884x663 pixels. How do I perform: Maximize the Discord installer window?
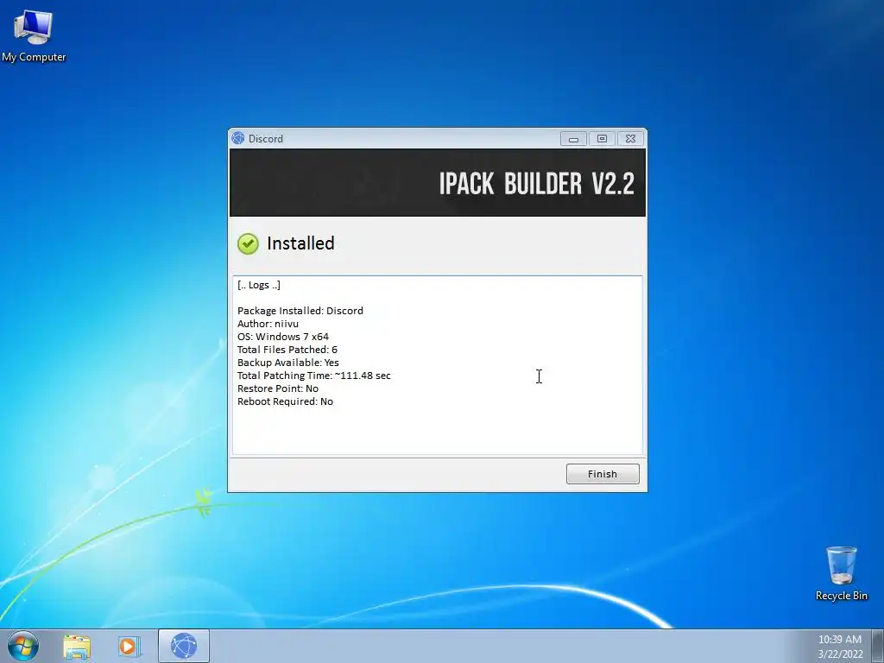602,139
